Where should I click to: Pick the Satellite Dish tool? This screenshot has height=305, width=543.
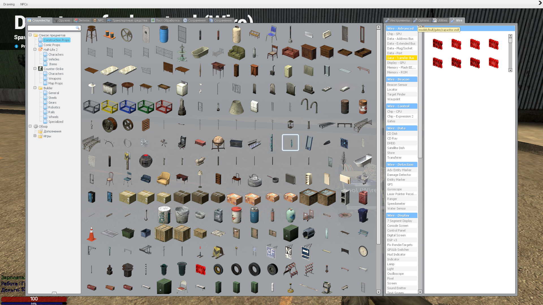tap(402, 148)
